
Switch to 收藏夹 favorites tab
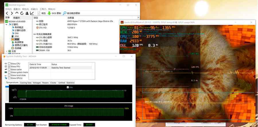17,18
